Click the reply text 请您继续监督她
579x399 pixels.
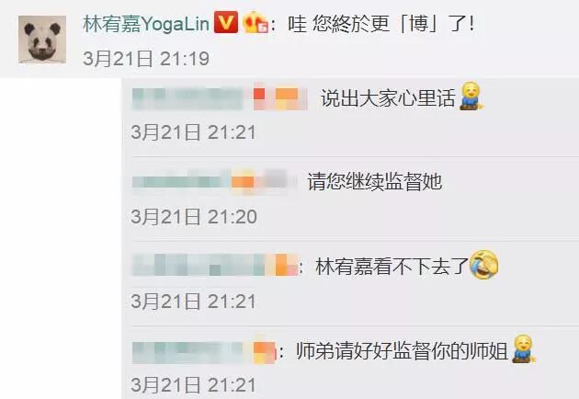pos(375,182)
